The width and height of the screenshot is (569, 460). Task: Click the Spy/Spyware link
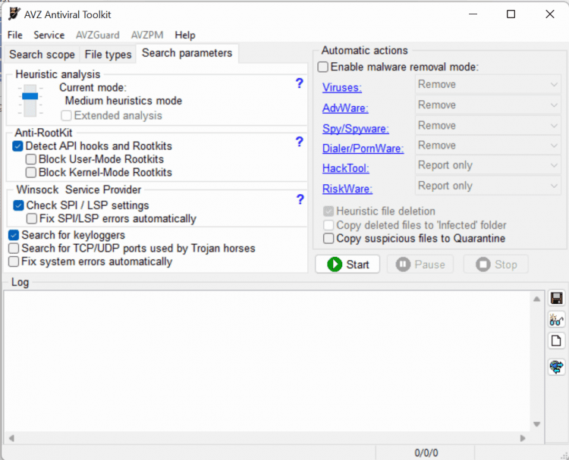pyautogui.click(x=356, y=129)
